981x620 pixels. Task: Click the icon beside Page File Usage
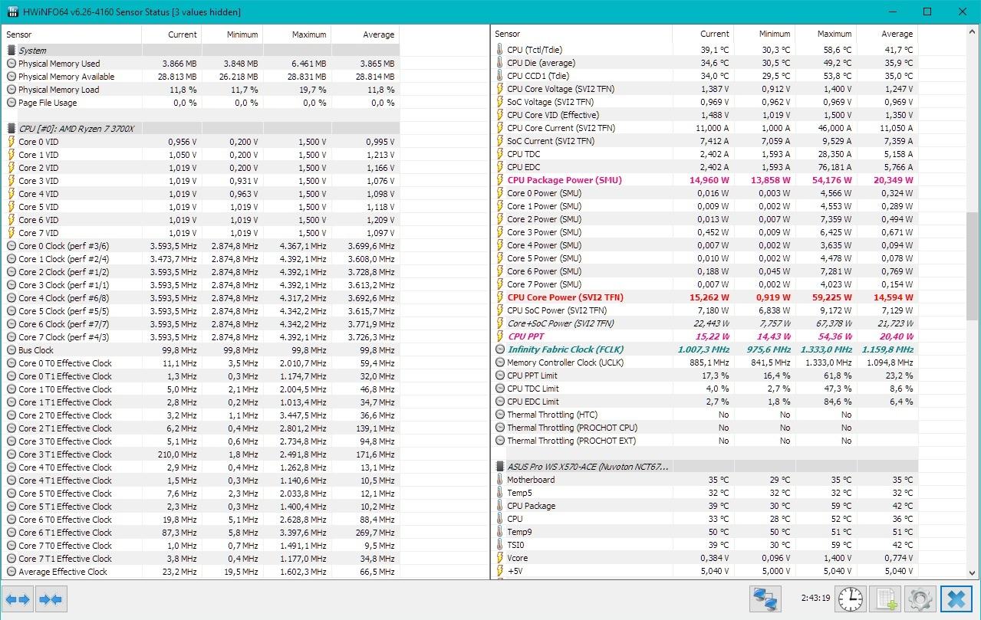12,103
